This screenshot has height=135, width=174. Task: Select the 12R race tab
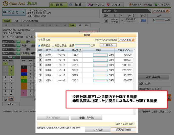pos(87,25)
